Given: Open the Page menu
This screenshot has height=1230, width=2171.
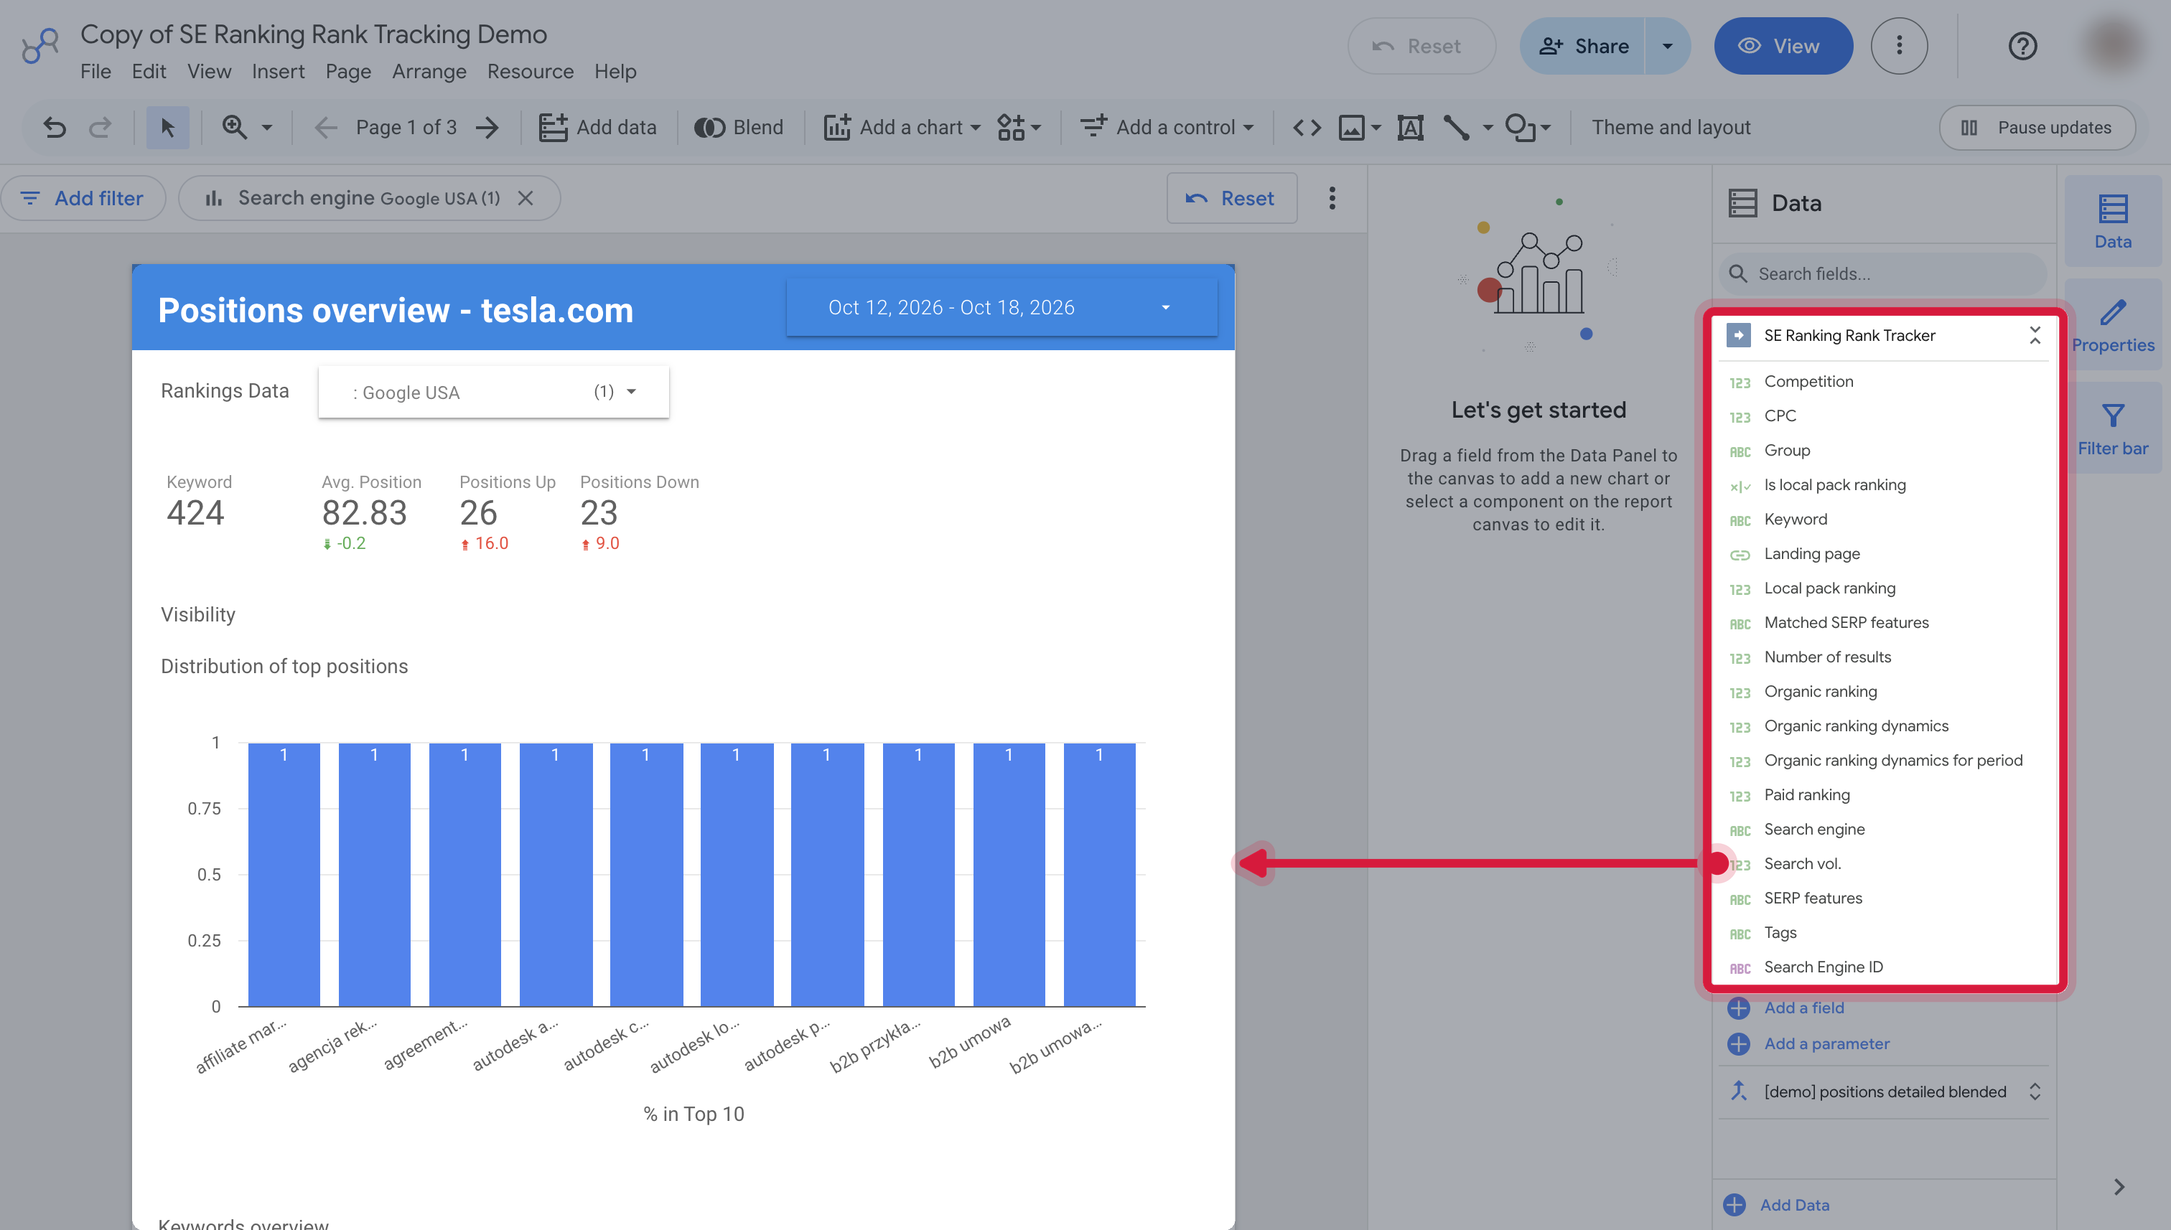Looking at the screenshot, I should point(348,72).
